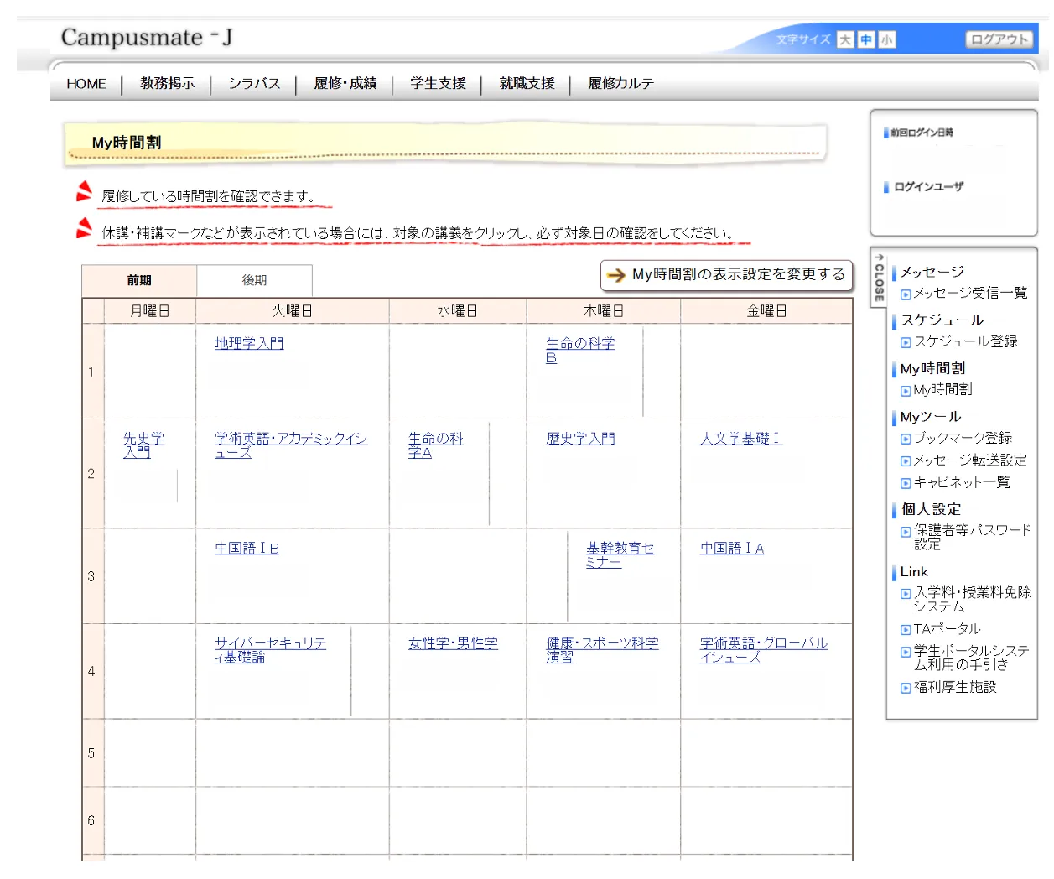Open the HOME menu
This screenshot has width=1054, height=879.
[86, 84]
